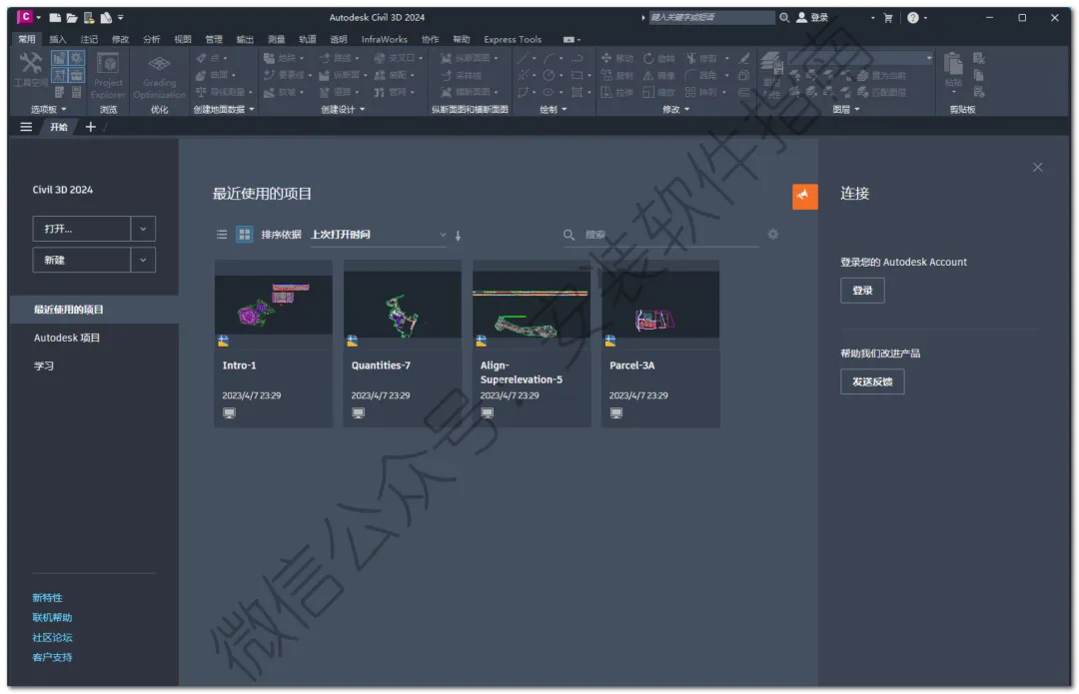Click 登录 button under Autodesk Account

[862, 291]
